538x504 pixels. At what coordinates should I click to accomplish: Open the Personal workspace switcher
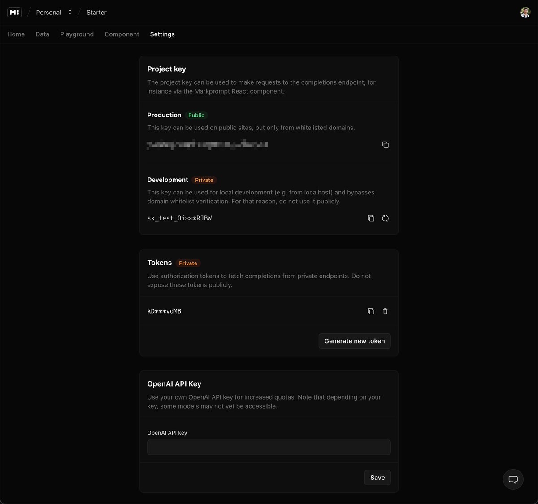tap(54, 12)
